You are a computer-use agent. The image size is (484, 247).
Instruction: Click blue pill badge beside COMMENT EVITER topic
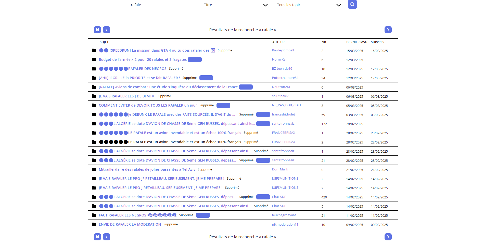[x=223, y=105]
